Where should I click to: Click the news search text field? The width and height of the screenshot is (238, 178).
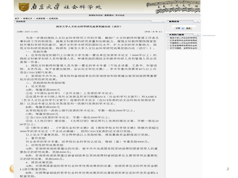point(183,26)
